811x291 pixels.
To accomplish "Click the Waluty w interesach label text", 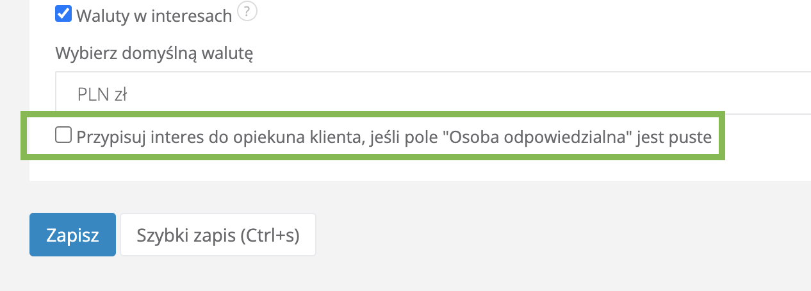I will [154, 15].
